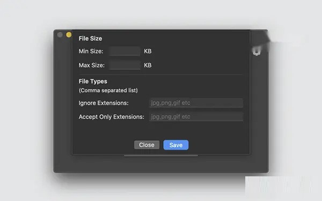This screenshot has width=322, height=201.
Task: Dismiss the dialog with Close button
Action: pos(147,145)
